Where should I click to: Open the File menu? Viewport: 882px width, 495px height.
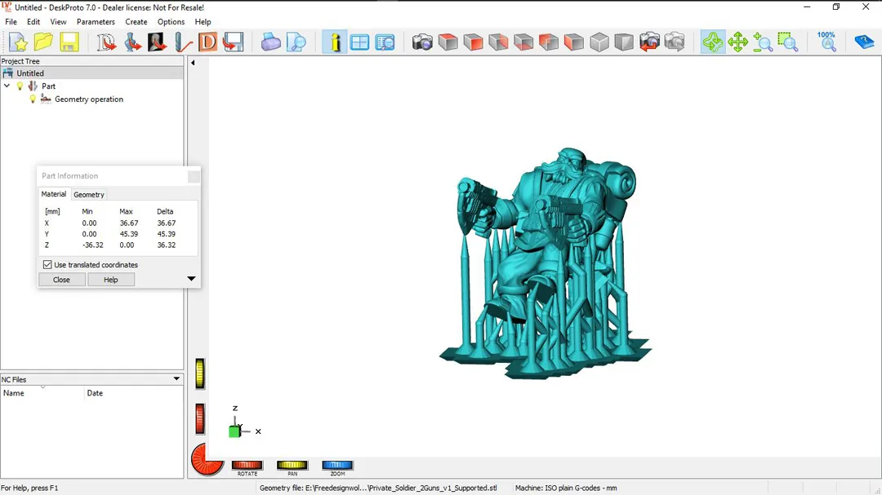point(11,22)
